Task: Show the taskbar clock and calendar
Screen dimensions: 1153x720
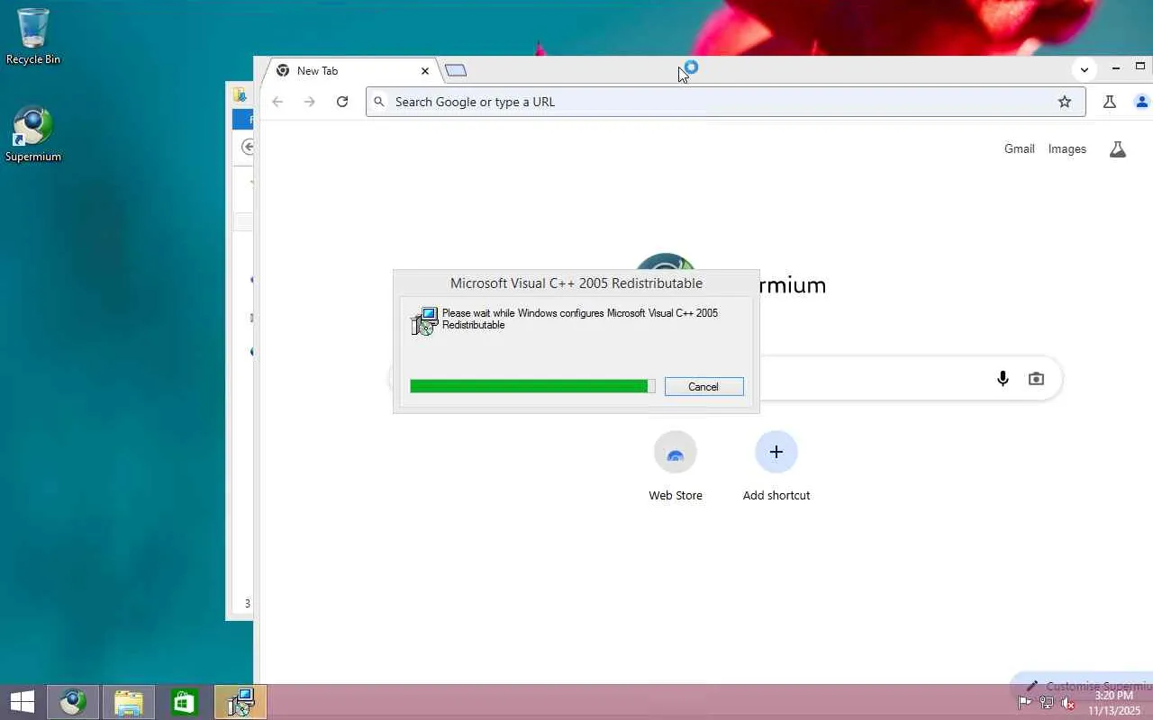Action: [1114, 703]
